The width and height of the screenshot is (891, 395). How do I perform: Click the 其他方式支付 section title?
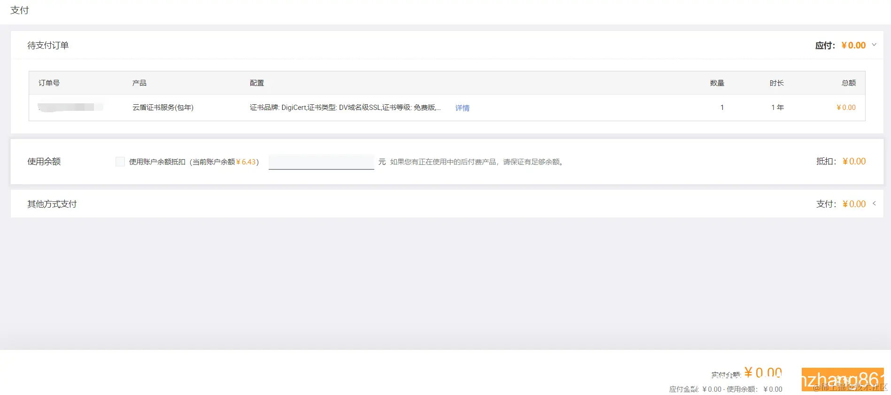(52, 204)
